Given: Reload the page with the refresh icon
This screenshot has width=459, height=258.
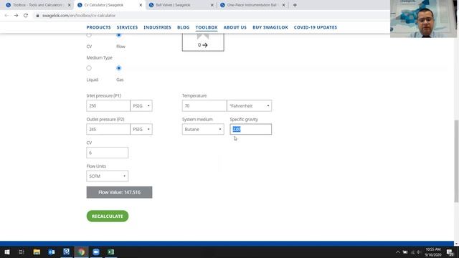Looking at the screenshot, I should [x=26, y=16].
